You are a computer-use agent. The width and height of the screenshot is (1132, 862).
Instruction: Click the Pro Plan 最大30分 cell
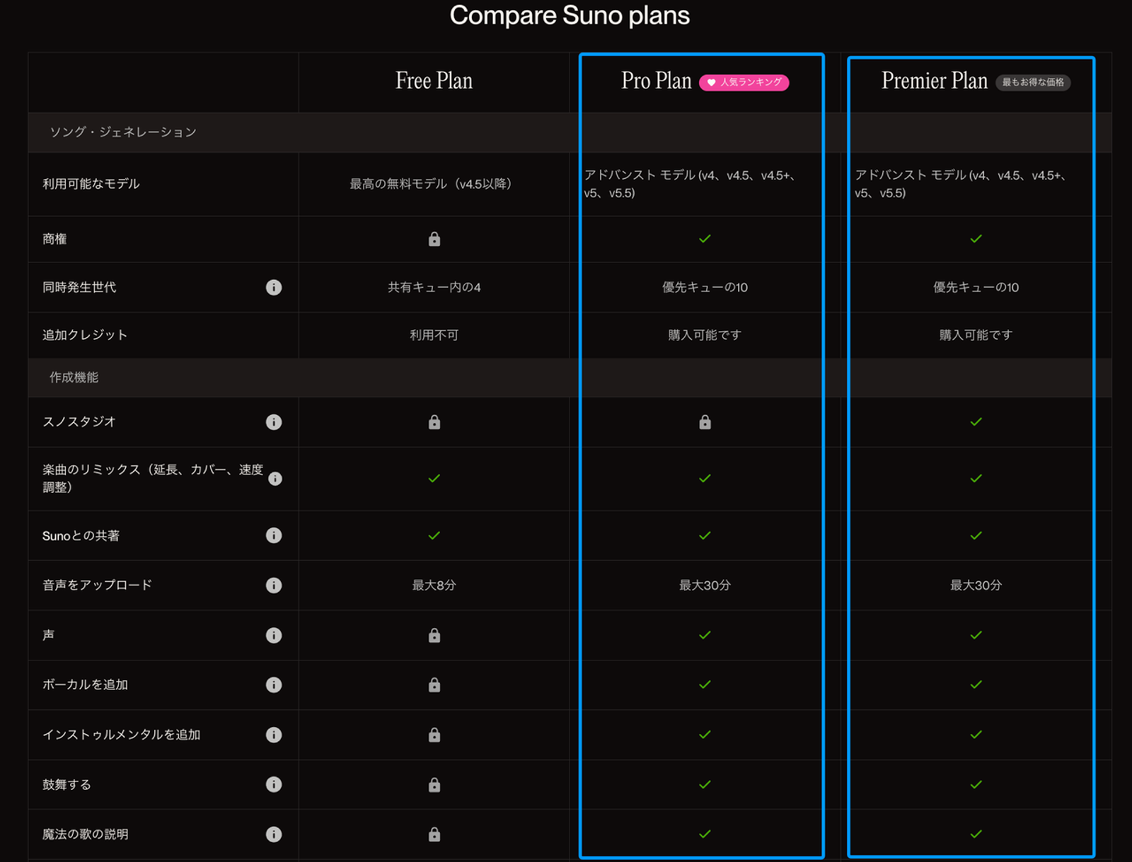[x=705, y=586]
